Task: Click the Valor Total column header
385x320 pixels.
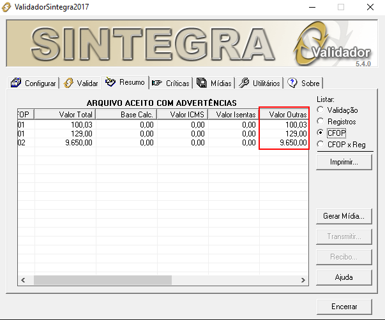Action: click(65, 115)
